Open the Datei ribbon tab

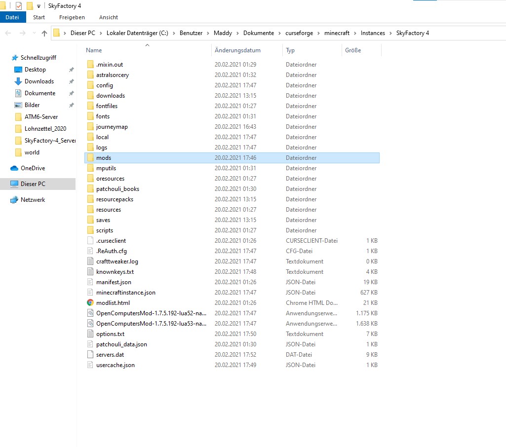pos(12,17)
